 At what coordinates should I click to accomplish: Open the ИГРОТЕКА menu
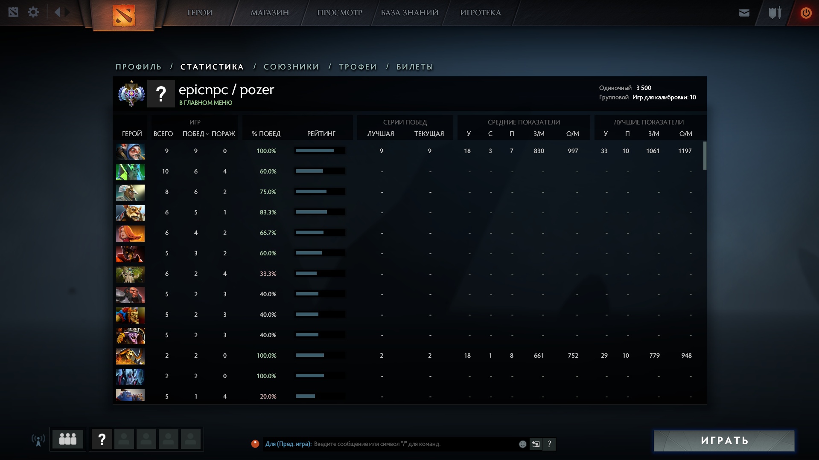(481, 13)
